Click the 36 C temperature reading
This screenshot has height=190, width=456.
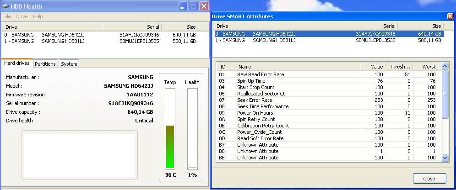[170, 175]
